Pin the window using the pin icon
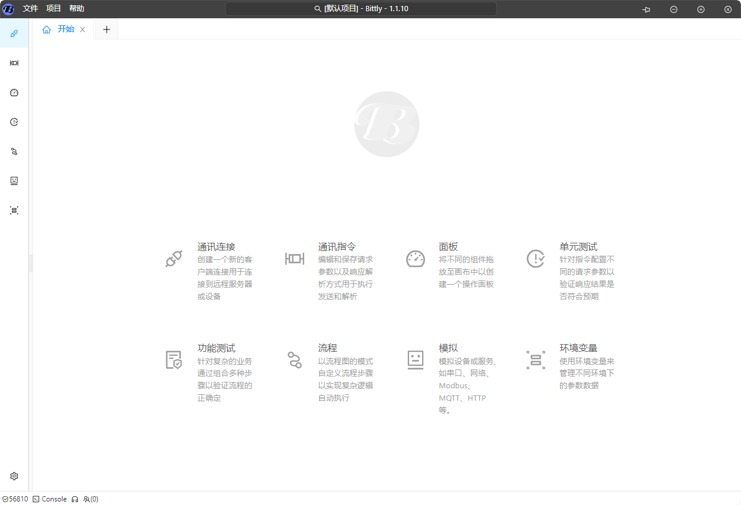Viewport: 741px width, 505px height. pos(646,9)
